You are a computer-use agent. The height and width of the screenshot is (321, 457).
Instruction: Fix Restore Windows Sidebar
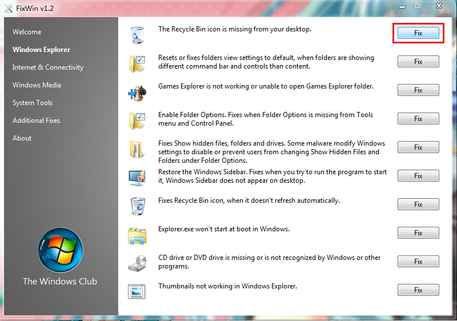[x=418, y=176]
